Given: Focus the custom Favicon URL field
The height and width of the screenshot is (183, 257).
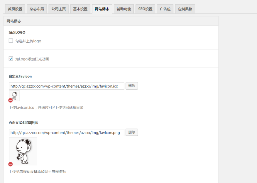Looking at the screenshot, I should [x=66, y=86].
